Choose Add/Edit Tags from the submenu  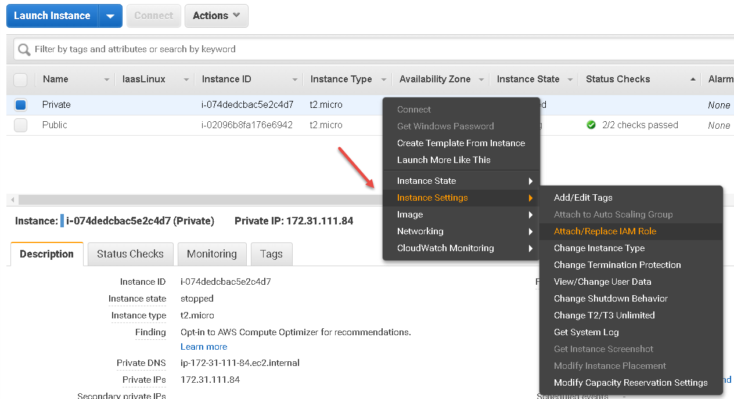(584, 197)
